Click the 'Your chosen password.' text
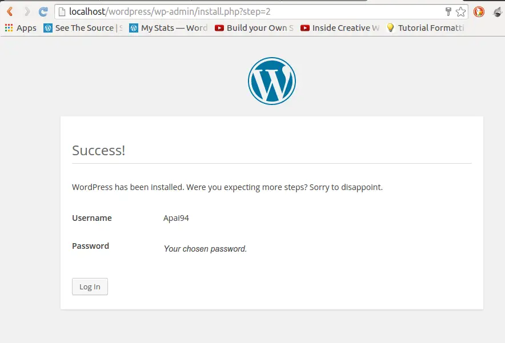This screenshot has height=343, width=505. point(205,249)
